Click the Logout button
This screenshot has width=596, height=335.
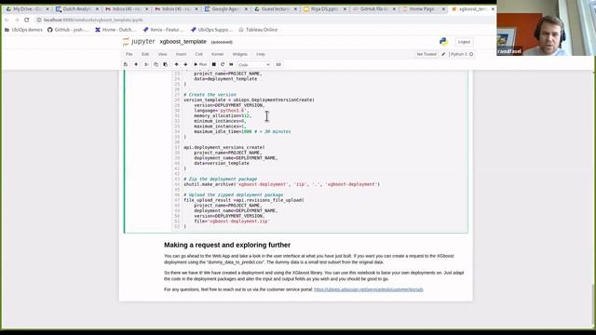pos(464,42)
